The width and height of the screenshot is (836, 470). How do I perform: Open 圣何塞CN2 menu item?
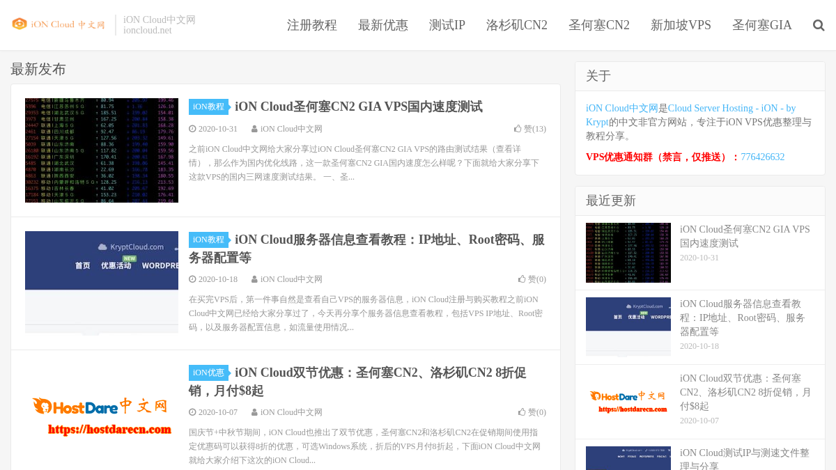click(599, 25)
